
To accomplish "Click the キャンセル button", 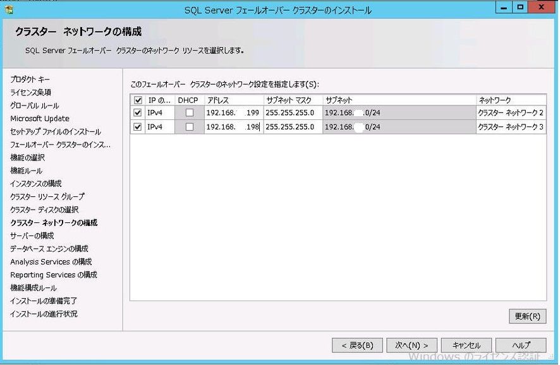I will click(466, 345).
